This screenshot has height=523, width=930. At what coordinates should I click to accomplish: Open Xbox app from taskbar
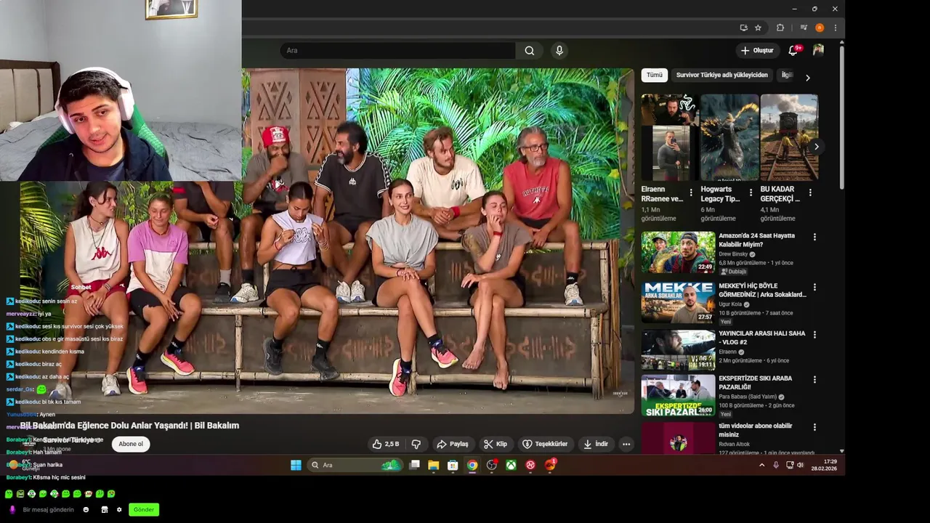click(x=511, y=465)
